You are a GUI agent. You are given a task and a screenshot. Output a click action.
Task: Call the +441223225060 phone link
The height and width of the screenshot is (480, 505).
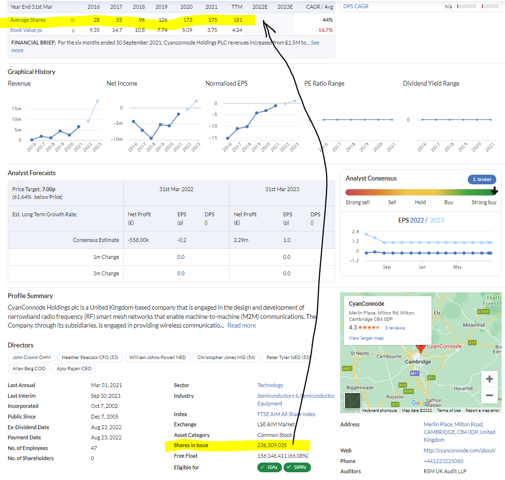click(x=444, y=461)
